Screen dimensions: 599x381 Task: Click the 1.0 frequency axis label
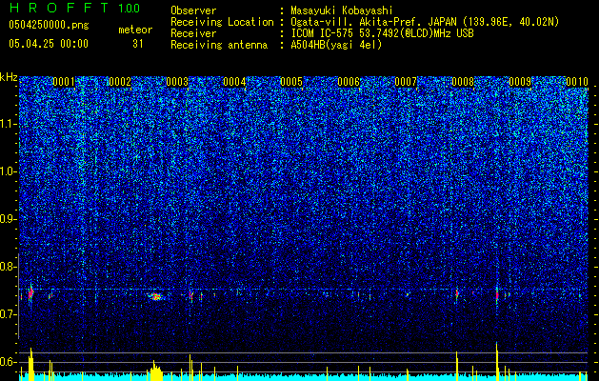pos(8,171)
